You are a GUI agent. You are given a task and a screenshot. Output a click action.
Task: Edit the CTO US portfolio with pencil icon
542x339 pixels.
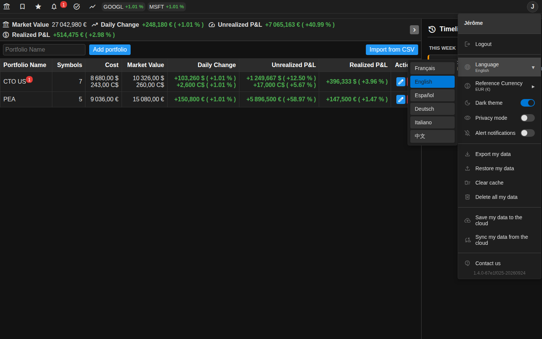tap(401, 82)
